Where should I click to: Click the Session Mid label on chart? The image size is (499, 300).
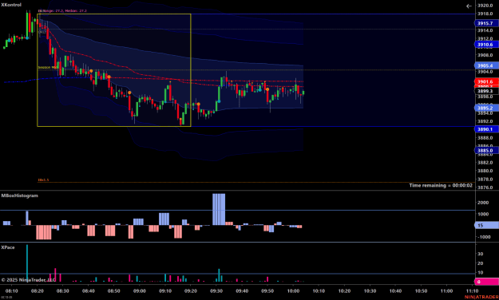tap(49, 68)
